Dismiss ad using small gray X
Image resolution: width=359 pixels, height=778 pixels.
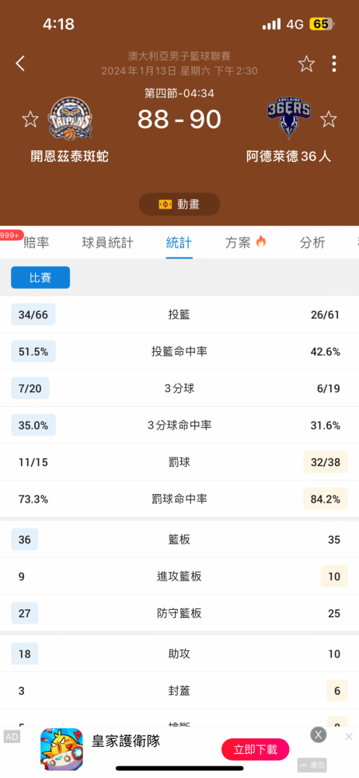click(349, 736)
